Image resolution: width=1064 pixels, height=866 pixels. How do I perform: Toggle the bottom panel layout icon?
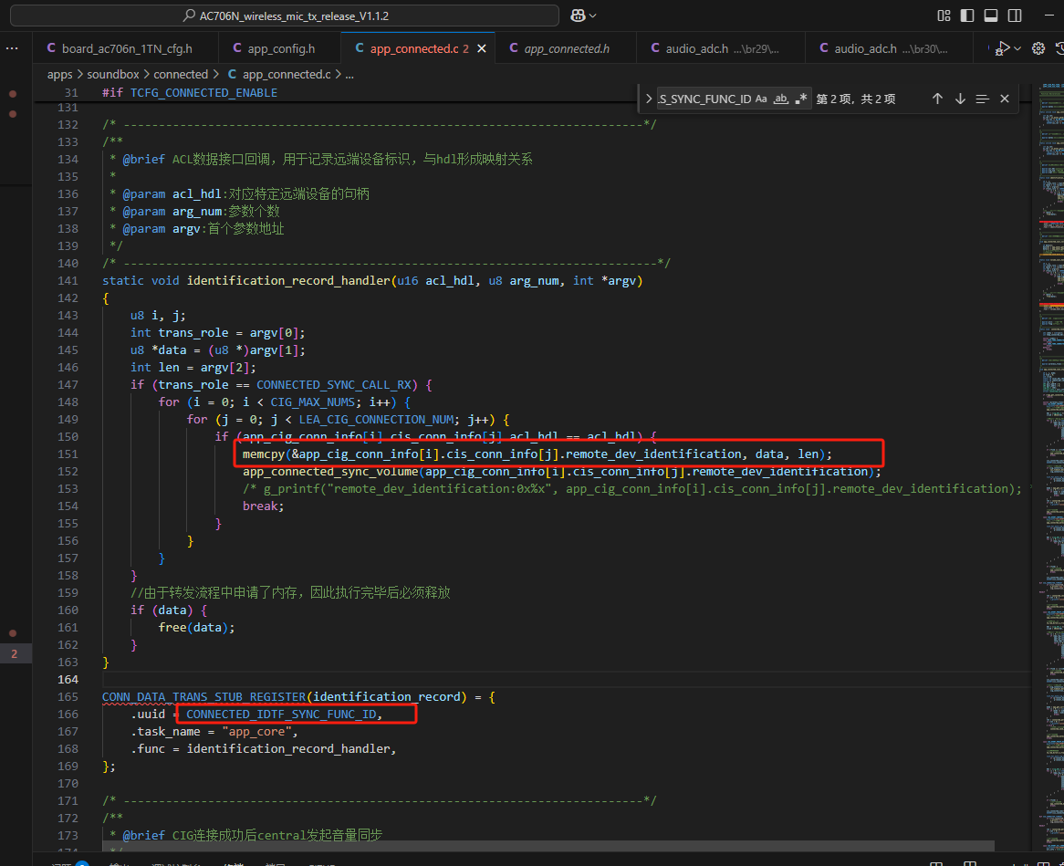click(x=991, y=16)
